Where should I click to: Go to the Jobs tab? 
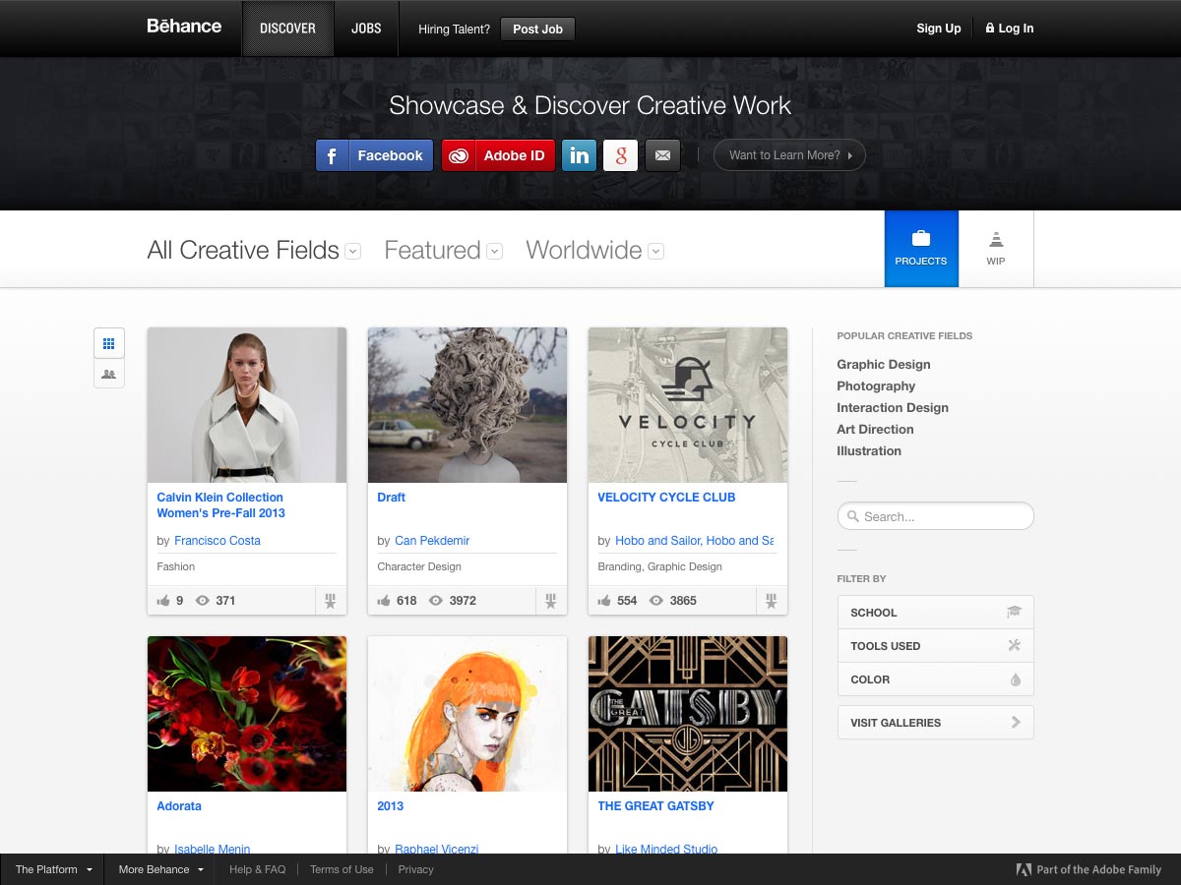pyautogui.click(x=366, y=29)
